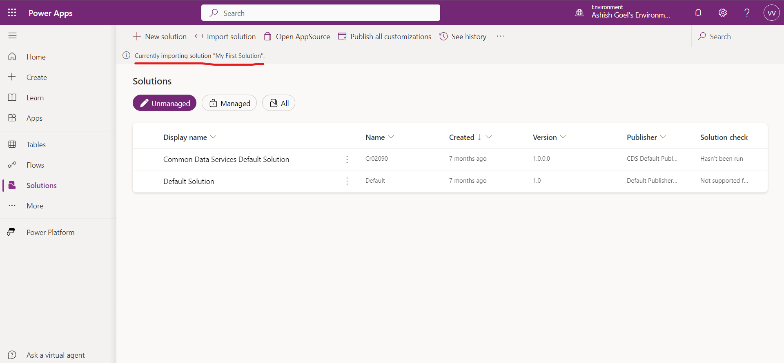Open notifications bell icon
This screenshot has height=363, width=784.
coord(698,13)
